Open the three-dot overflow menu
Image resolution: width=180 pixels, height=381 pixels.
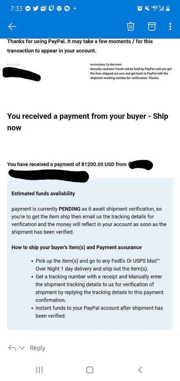click(x=170, y=26)
